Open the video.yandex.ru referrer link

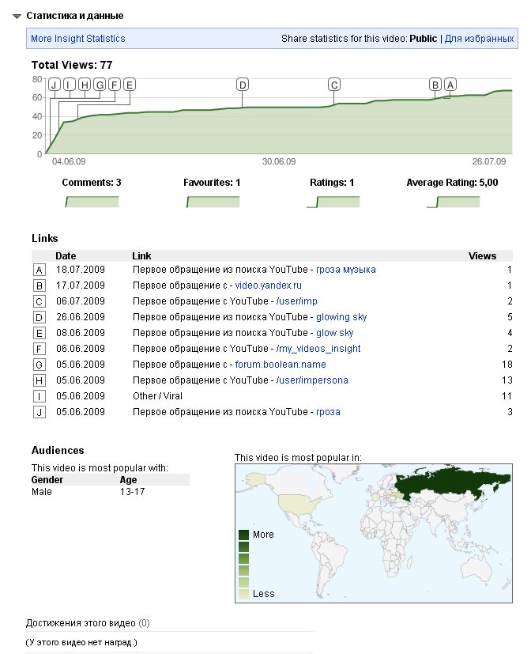(x=269, y=285)
